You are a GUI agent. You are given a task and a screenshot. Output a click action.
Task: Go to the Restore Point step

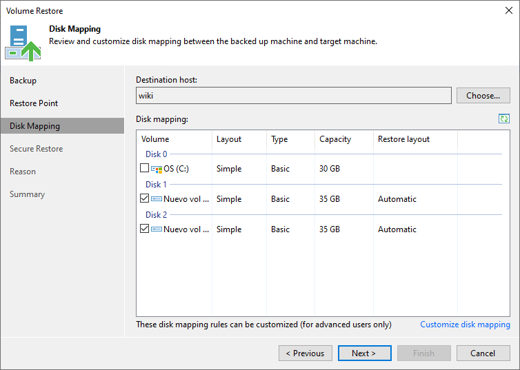click(x=34, y=103)
